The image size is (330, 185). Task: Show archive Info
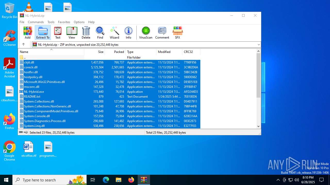[x=128, y=33]
